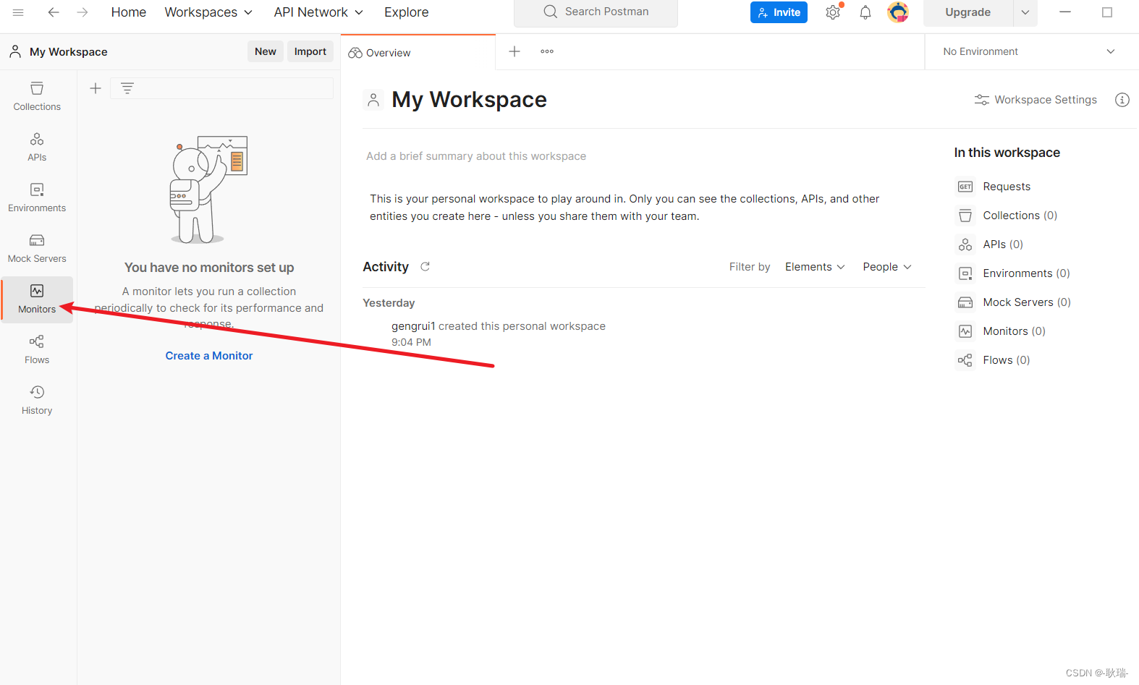Open Postman settings gear icon
Screen dimensions: 1139x685
tap(833, 12)
